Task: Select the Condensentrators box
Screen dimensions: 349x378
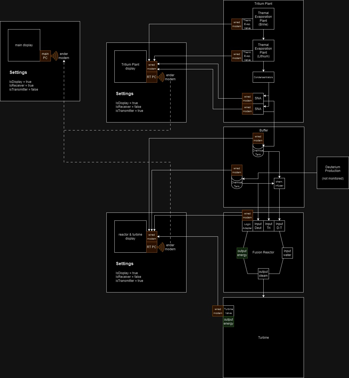Action: [x=263, y=77]
